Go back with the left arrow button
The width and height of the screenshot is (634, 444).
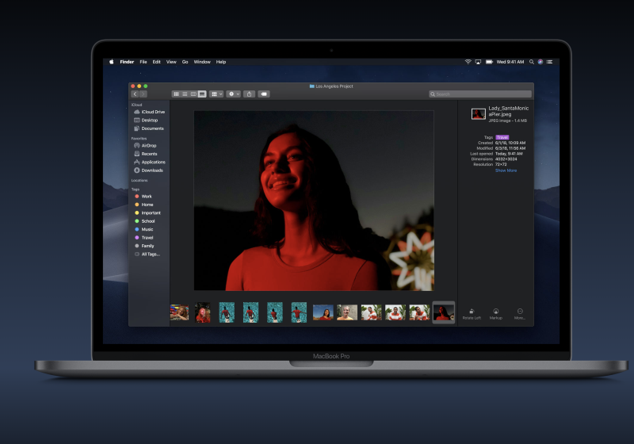click(135, 94)
